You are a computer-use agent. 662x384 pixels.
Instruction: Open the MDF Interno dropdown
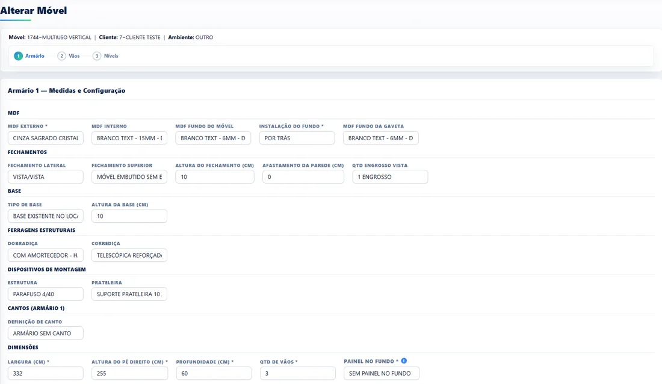pos(129,138)
